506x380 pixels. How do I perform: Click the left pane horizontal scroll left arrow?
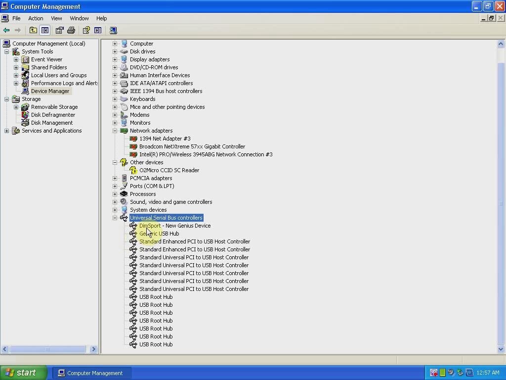point(4,349)
